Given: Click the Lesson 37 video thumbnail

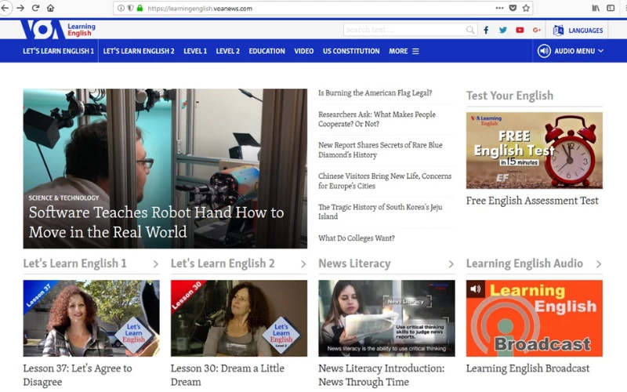Looking at the screenshot, I should pyautogui.click(x=91, y=318).
